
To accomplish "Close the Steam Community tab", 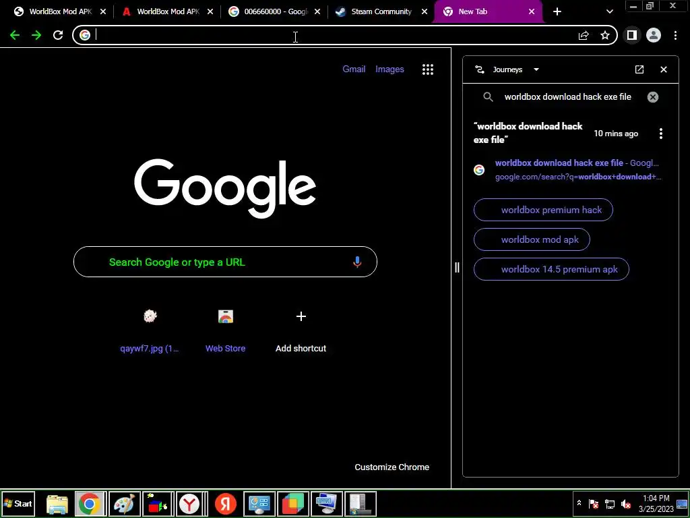I will (x=425, y=12).
